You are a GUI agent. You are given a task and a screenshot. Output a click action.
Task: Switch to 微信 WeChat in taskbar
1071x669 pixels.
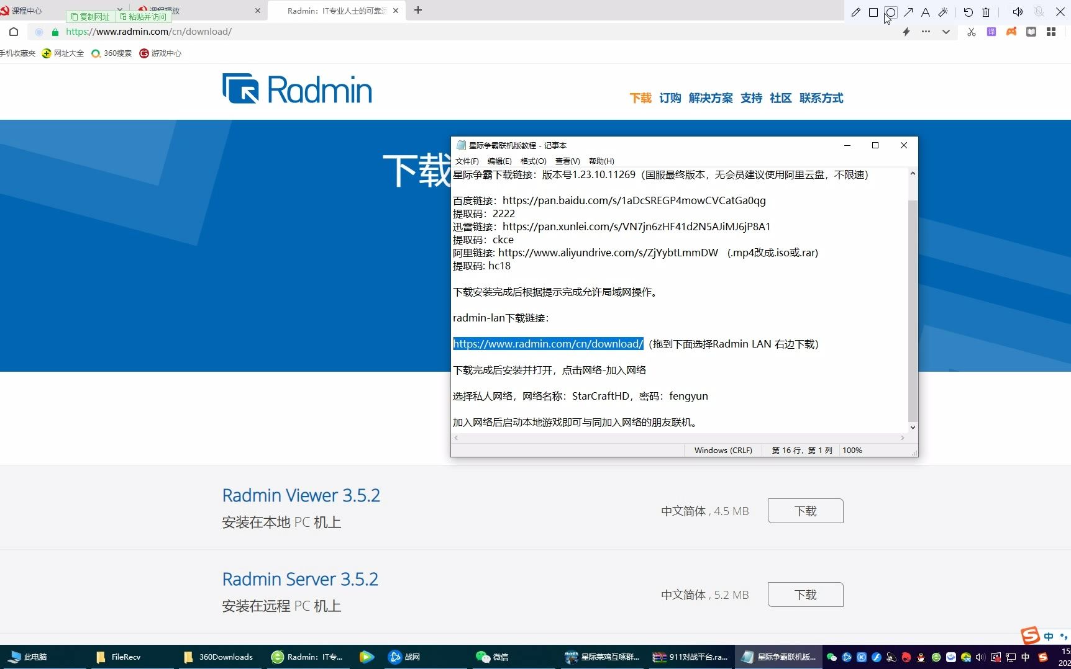492,657
